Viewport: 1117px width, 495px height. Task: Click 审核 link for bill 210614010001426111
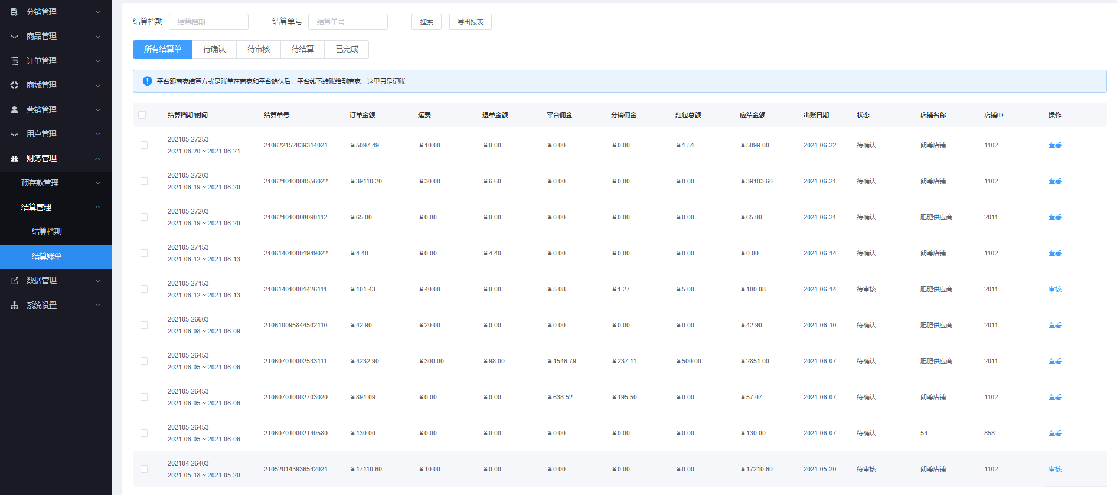pyautogui.click(x=1054, y=289)
